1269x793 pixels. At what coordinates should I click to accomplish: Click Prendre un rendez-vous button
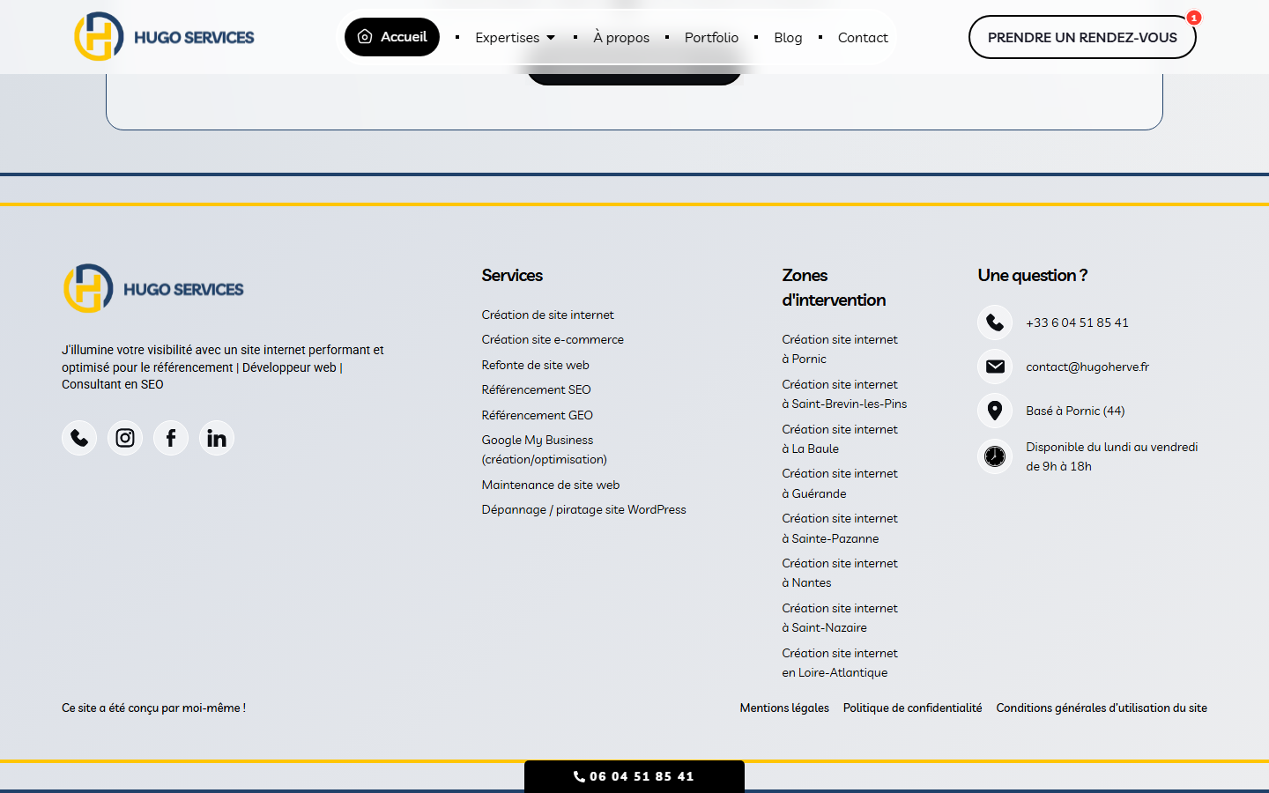[x=1082, y=37]
